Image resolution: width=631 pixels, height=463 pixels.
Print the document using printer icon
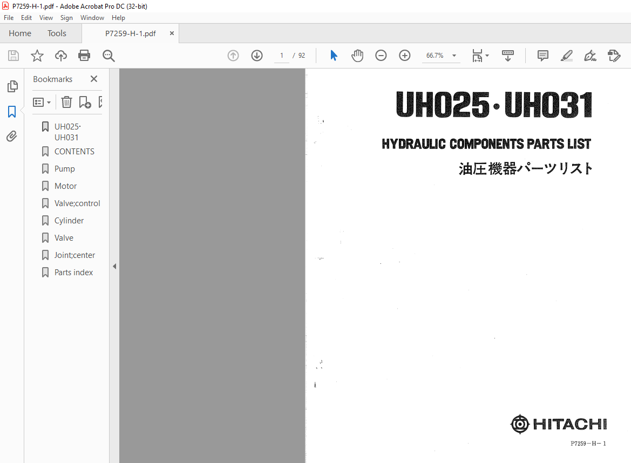(x=84, y=56)
